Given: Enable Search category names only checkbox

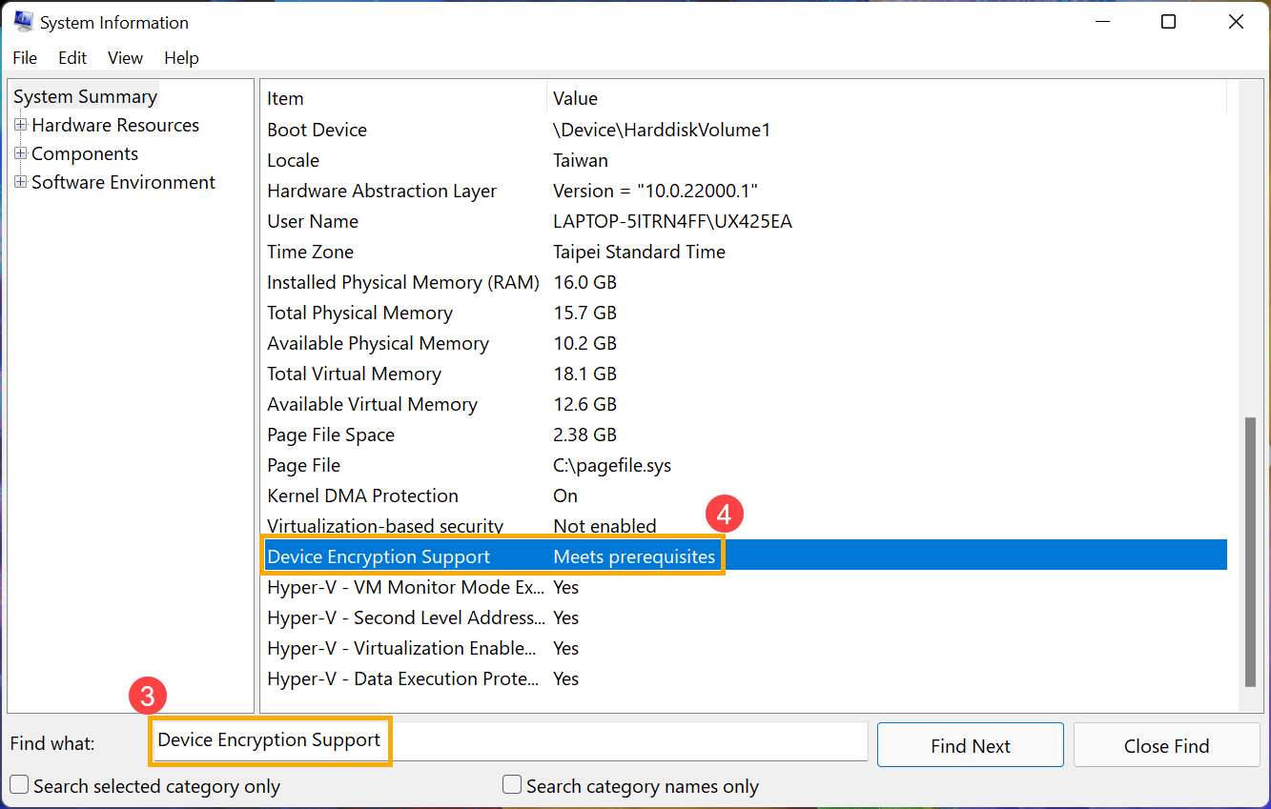Looking at the screenshot, I should pos(512,785).
